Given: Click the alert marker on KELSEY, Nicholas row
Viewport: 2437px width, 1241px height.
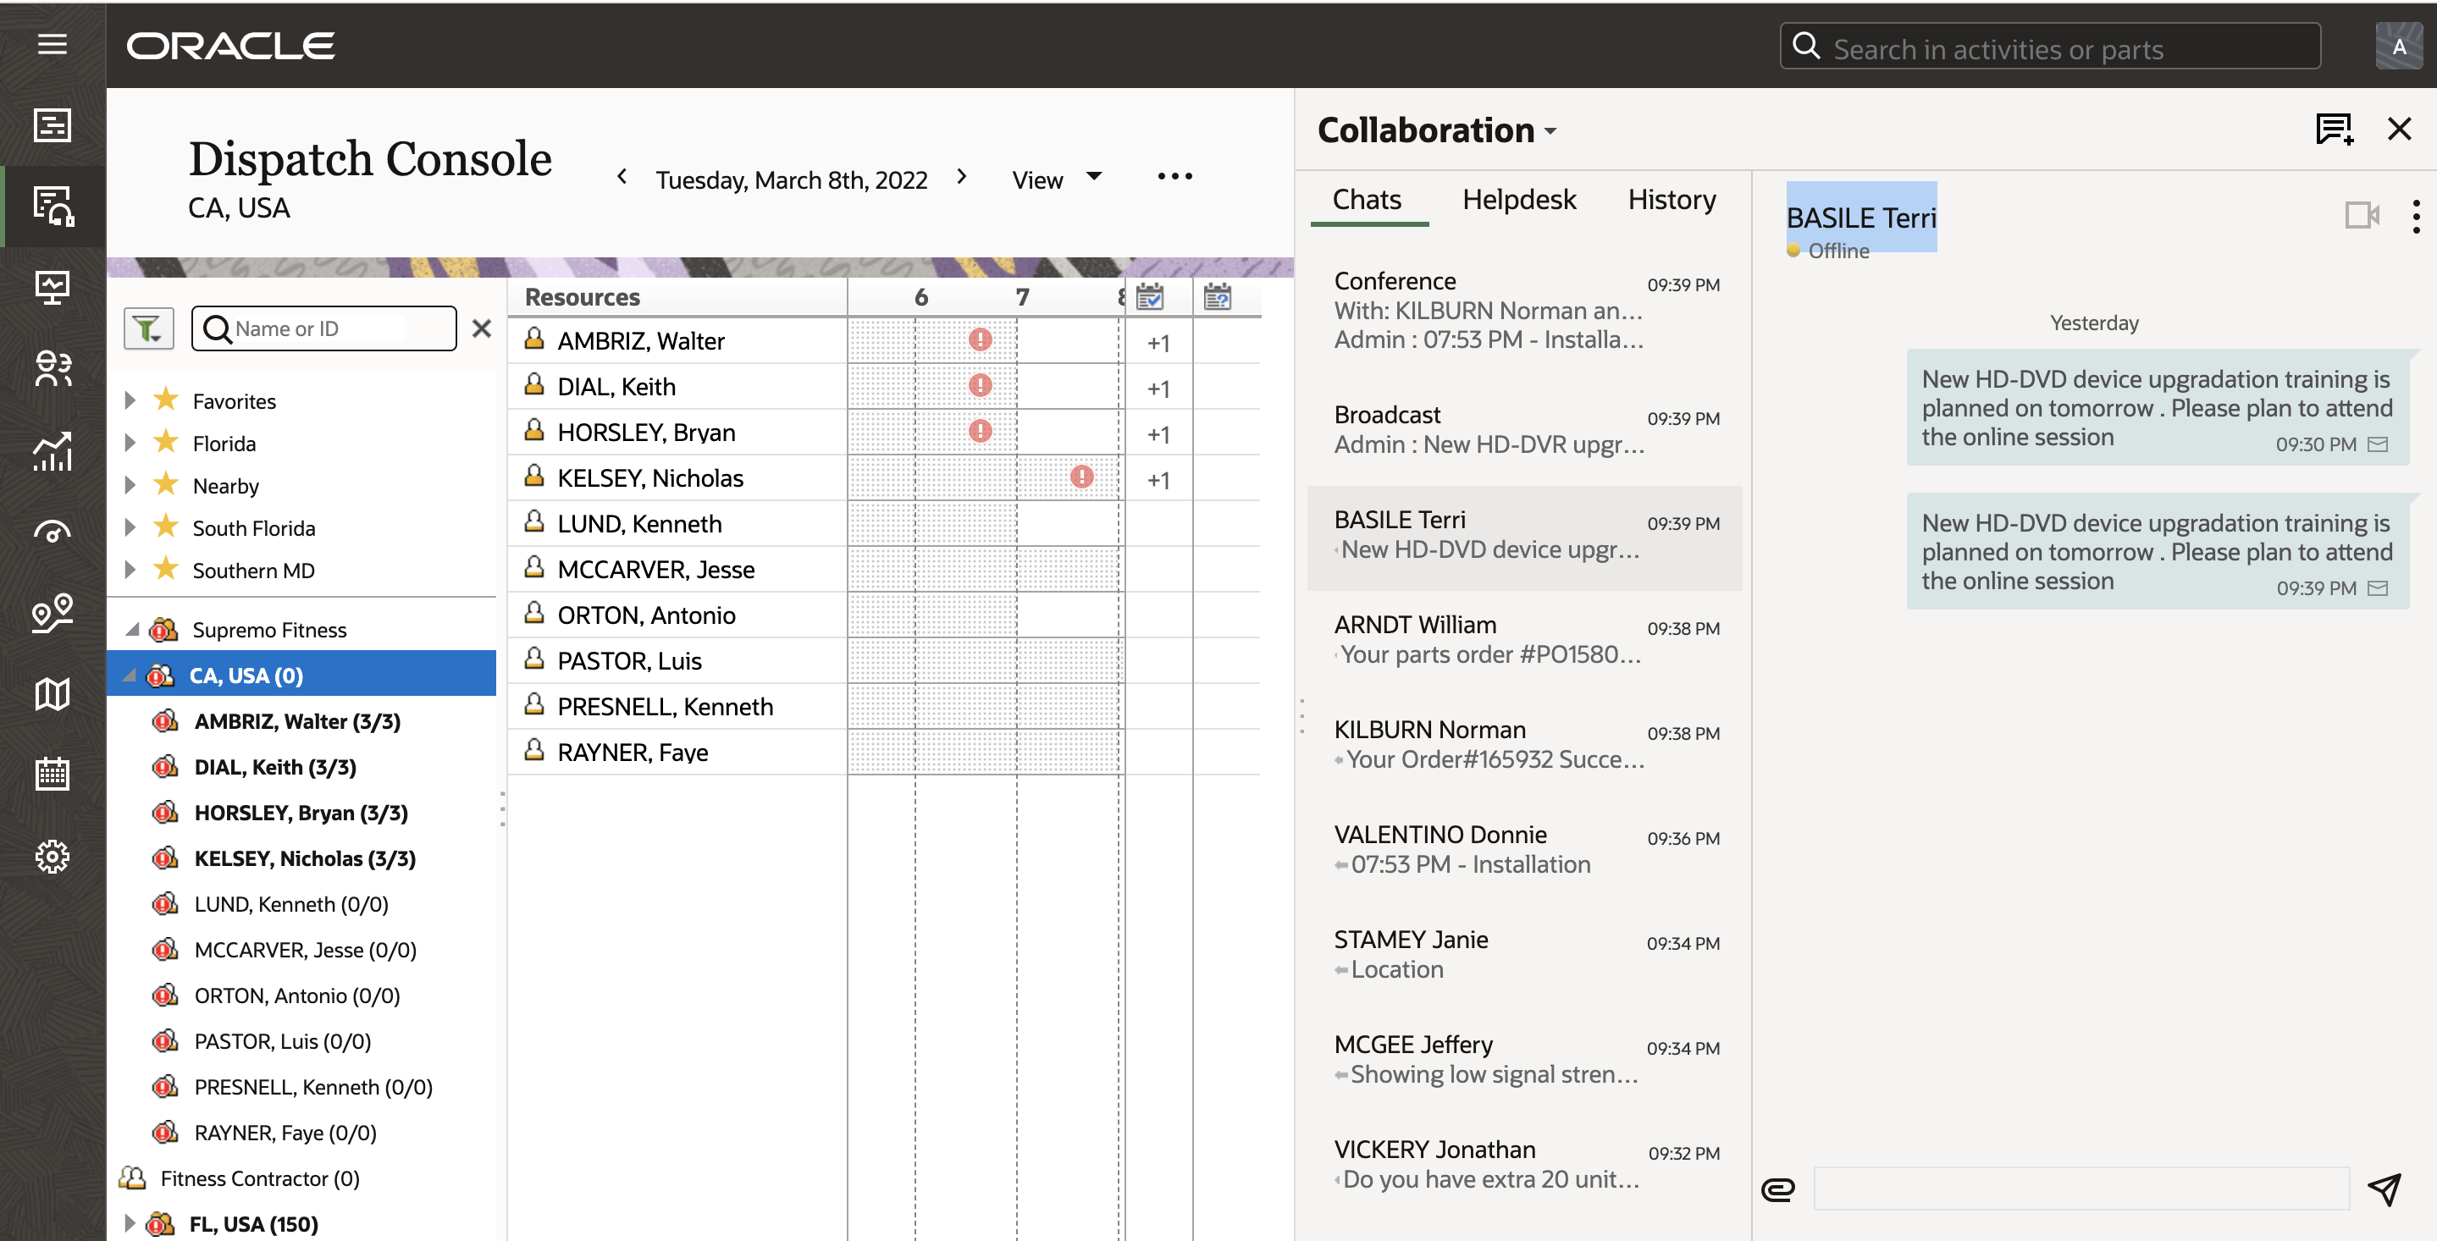Looking at the screenshot, I should pyautogui.click(x=1081, y=477).
